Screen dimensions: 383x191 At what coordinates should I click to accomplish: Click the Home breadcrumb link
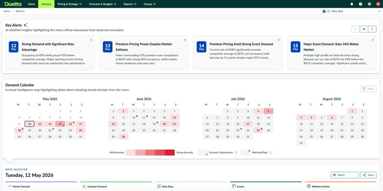pyautogui.click(x=7, y=11)
